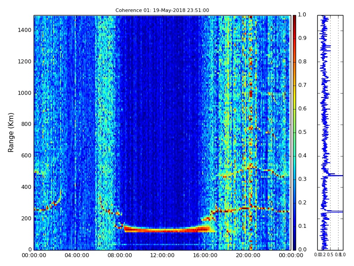The image size is (354, 266).
Task: Click the colorbar label 0.9
Action: (302, 38)
